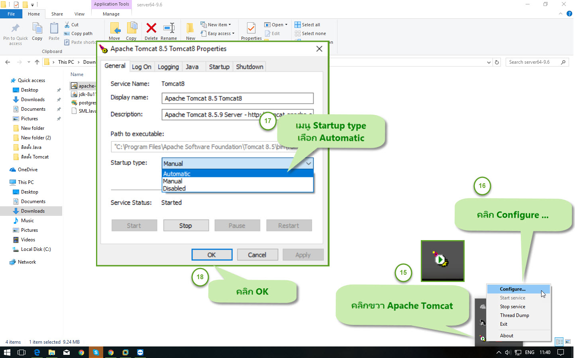Click the refresh icon beside the address bar

[x=497, y=62]
